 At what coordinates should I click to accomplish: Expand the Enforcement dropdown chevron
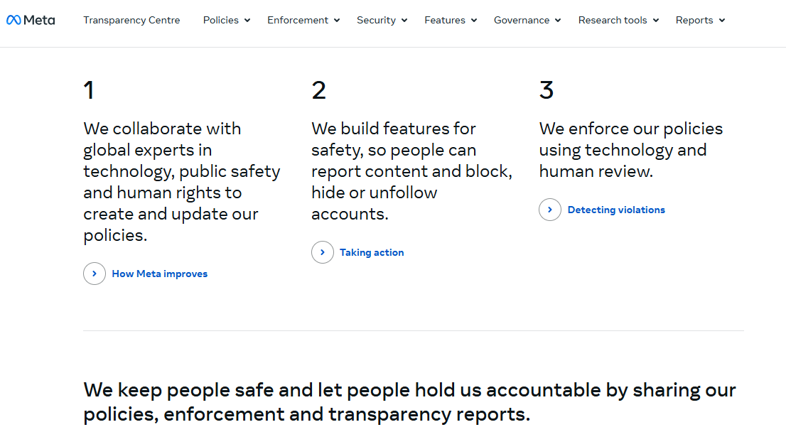click(x=337, y=21)
